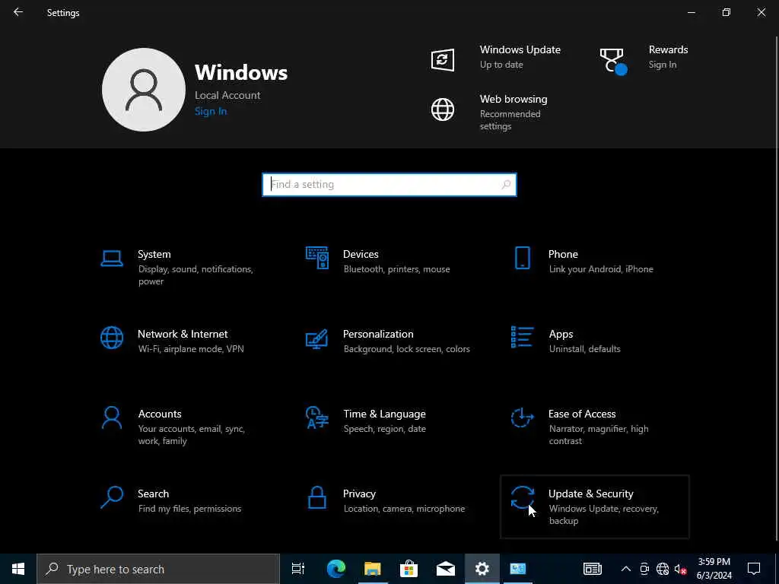Open Network & Internet globe icon
Screen dimensions: 779x584
tap(112, 338)
